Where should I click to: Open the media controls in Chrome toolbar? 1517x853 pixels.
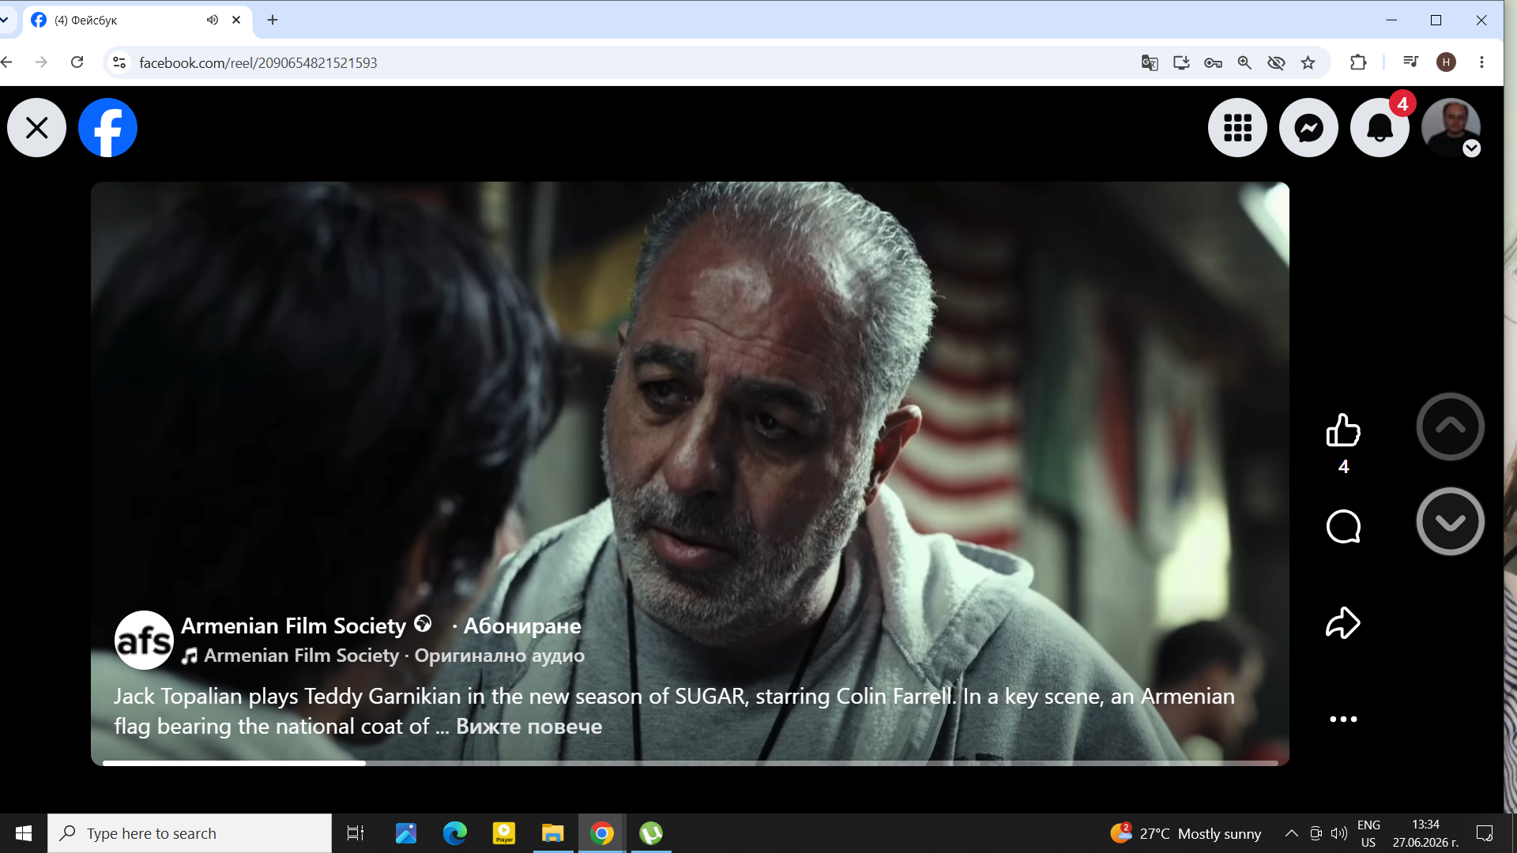(x=1410, y=62)
